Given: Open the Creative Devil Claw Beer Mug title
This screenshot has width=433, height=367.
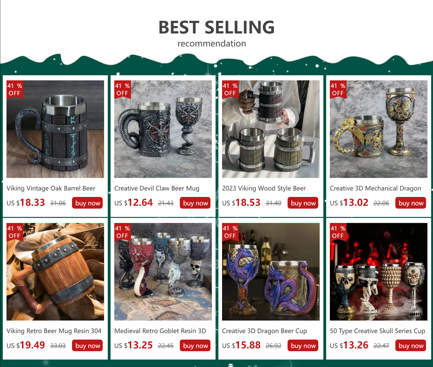Looking at the screenshot, I should coord(157,188).
